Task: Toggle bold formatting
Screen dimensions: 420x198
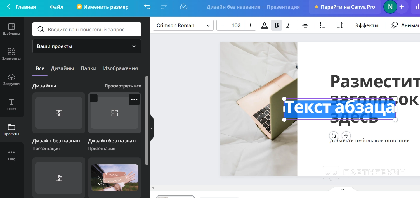Action: point(277,25)
